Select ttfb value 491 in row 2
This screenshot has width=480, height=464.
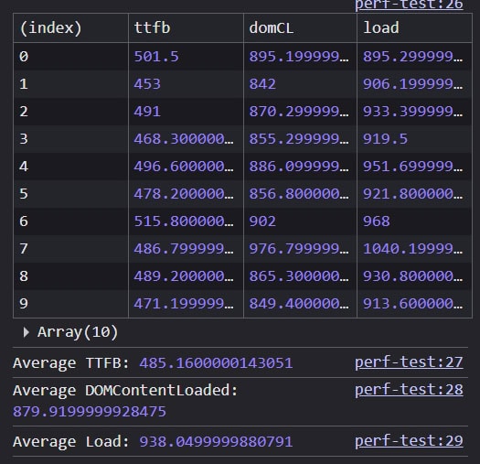147,112
